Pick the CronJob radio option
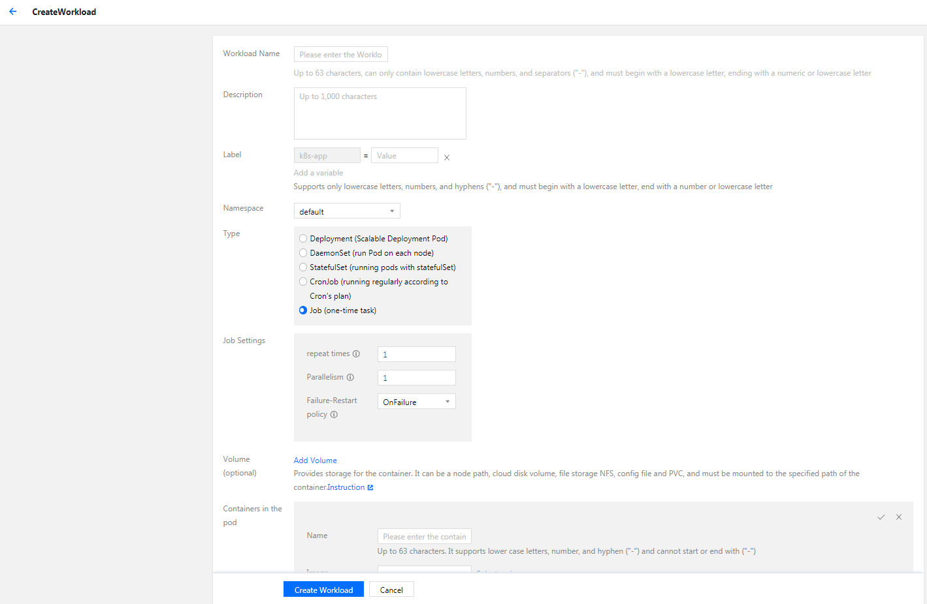The image size is (927, 604). click(x=303, y=282)
